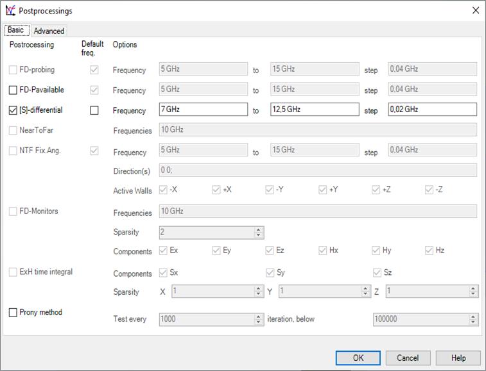This screenshot has width=486, height=371.
Task: Click FD-probing start frequency field
Action: point(204,69)
